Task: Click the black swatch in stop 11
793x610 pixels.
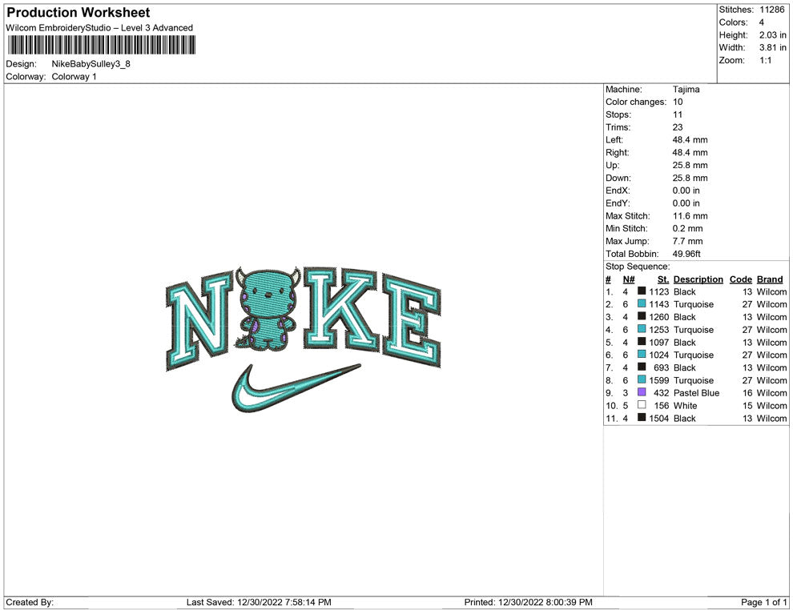Action: click(x=642, y=417)
